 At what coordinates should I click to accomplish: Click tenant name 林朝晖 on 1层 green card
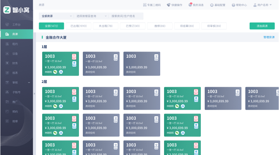click(48, 72)
